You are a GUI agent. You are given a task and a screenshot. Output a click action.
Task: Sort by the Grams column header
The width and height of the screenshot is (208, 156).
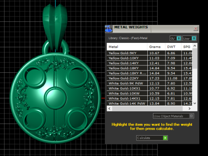pyautogui.click(x=156, y=47)
